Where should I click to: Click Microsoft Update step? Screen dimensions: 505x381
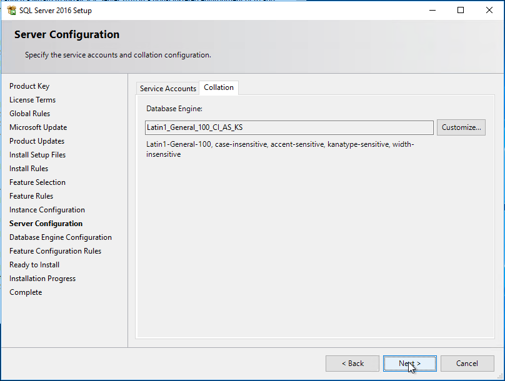pyautogui.click(x=38, y=127)
